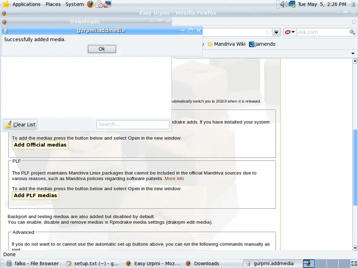Click the Jamendo bookmark favicon
The height and width of the screenshot is (268, 358).
point(251,44)
